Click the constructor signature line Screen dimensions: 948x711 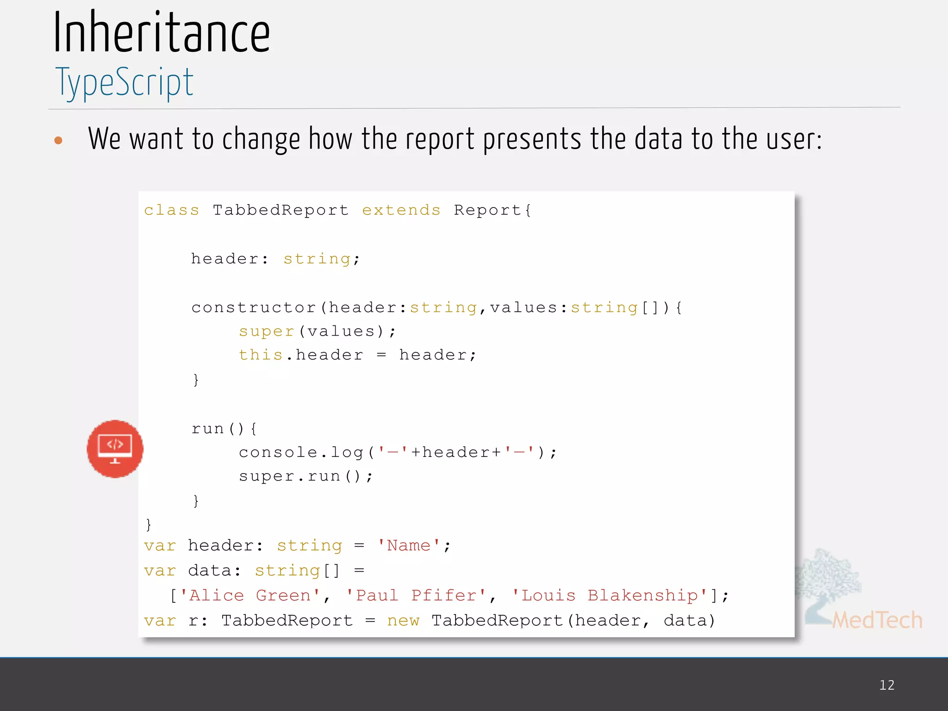437,307
